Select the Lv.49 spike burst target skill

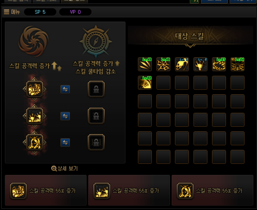tap(145, 64)
